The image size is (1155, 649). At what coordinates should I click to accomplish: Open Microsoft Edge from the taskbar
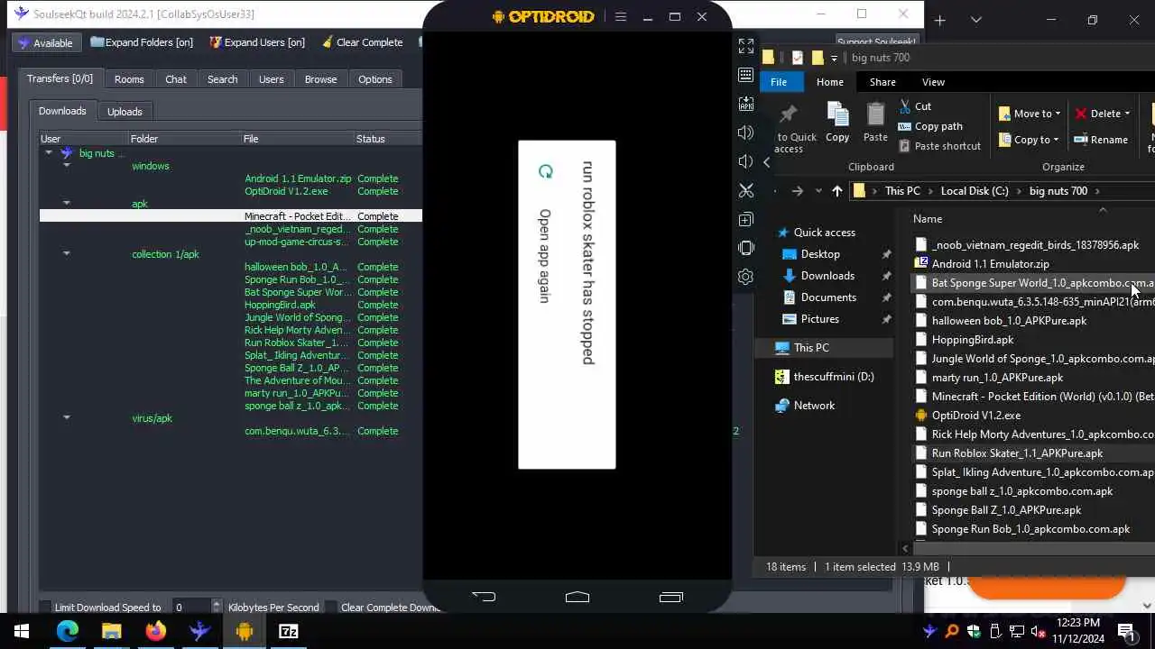pos(68,631)
